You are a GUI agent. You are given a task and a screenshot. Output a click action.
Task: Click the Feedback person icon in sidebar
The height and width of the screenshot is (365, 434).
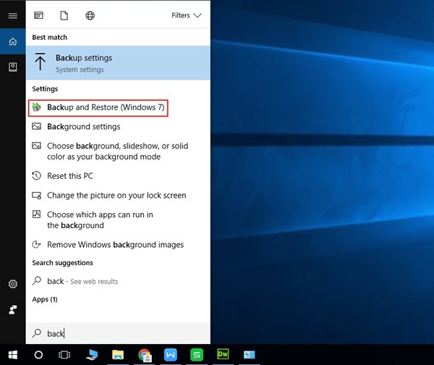tap(13, 309)
